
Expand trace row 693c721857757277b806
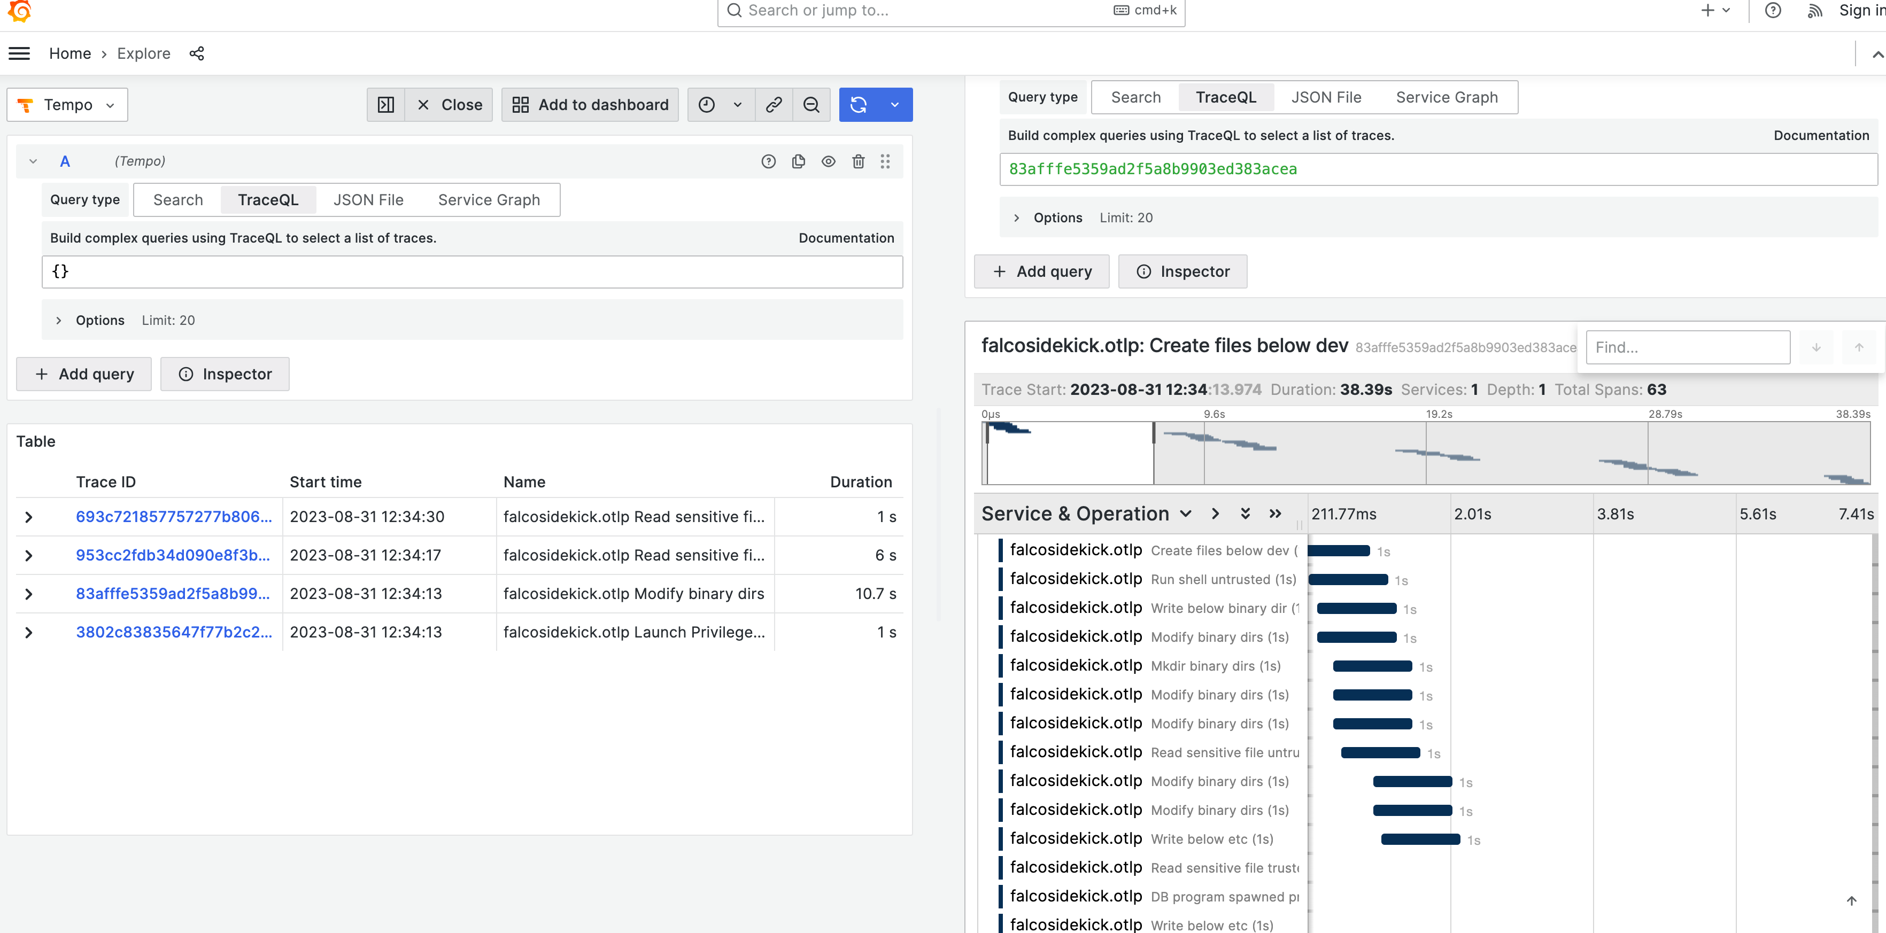tap(28, 517)
